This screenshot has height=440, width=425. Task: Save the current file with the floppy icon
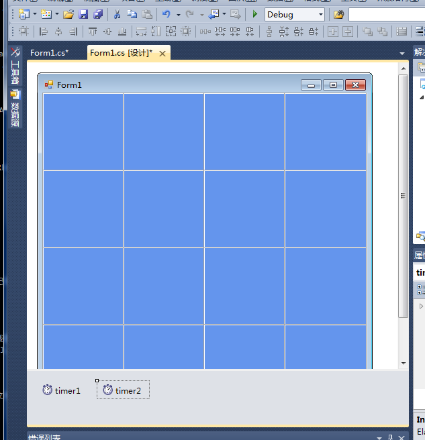pos(83,14)
